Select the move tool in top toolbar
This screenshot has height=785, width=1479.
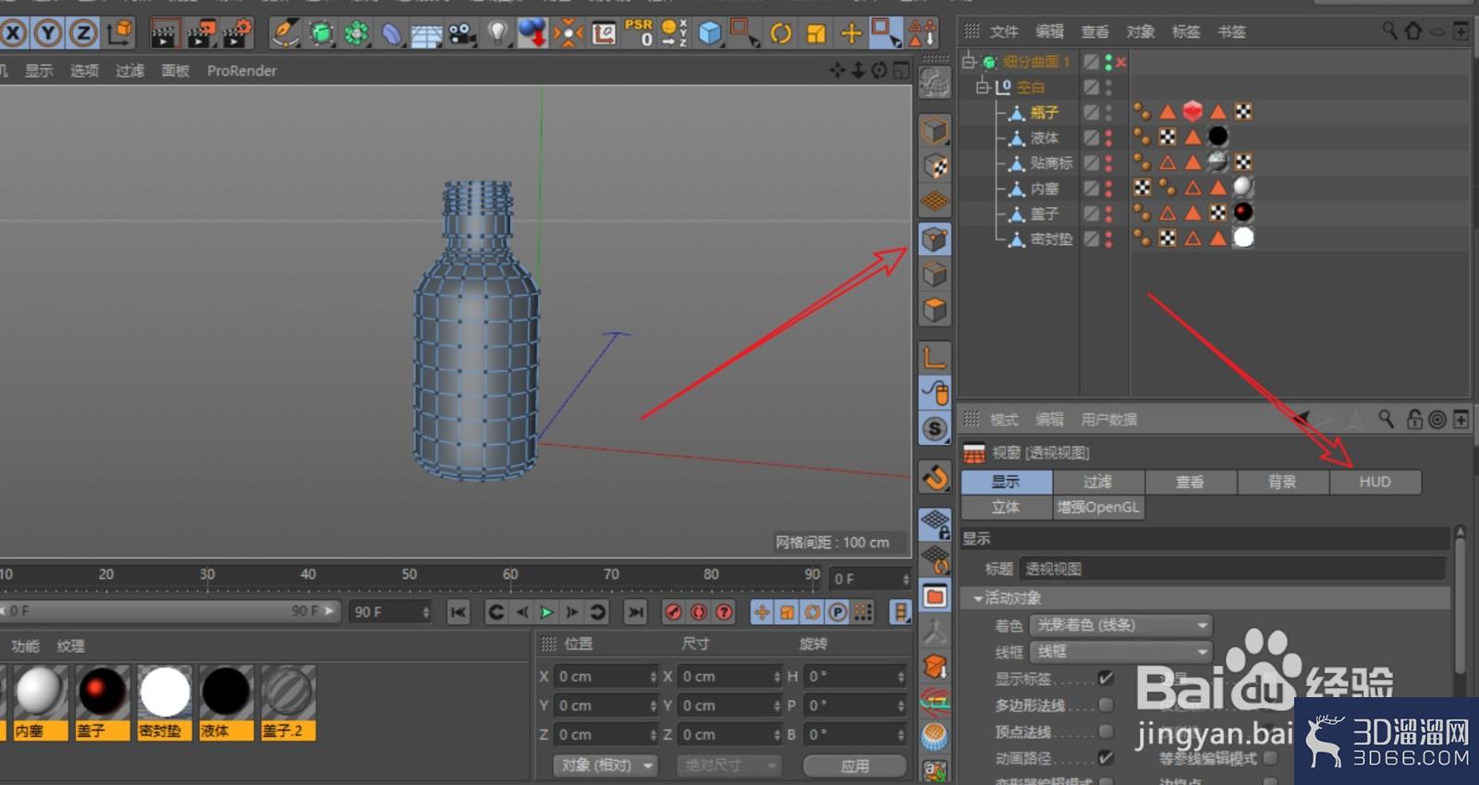pos(851,34)
